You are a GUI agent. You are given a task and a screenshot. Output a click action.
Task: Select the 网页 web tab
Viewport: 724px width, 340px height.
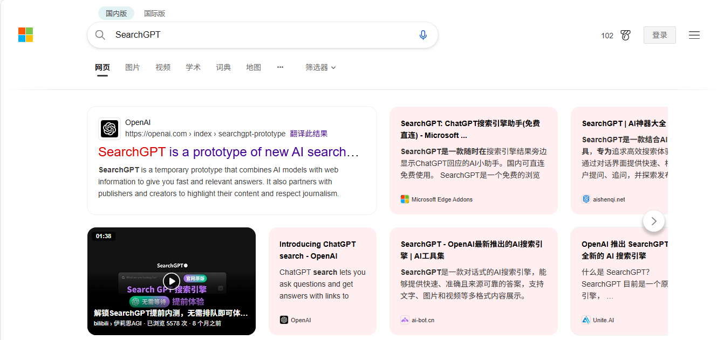click(103, 67)
